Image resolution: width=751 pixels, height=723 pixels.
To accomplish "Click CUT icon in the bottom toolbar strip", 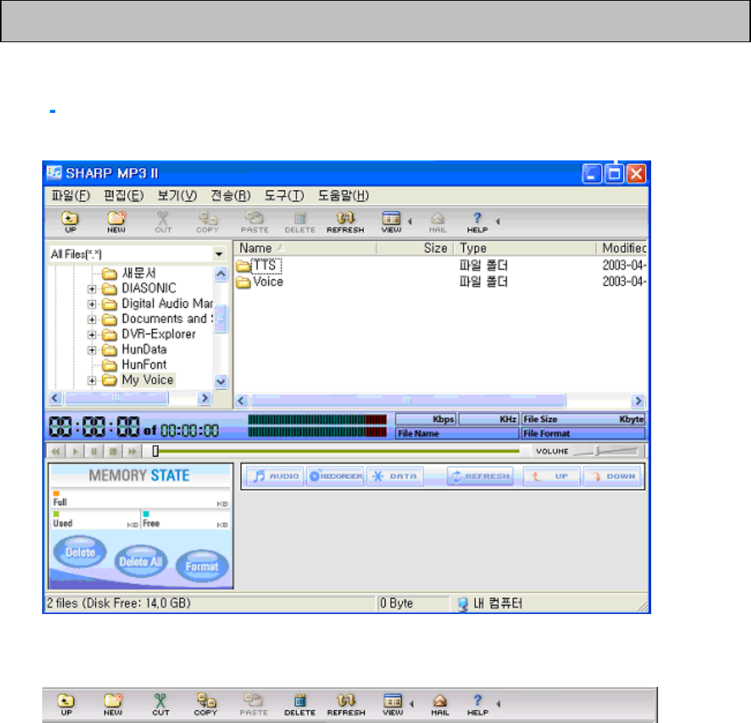I will 160,705.
